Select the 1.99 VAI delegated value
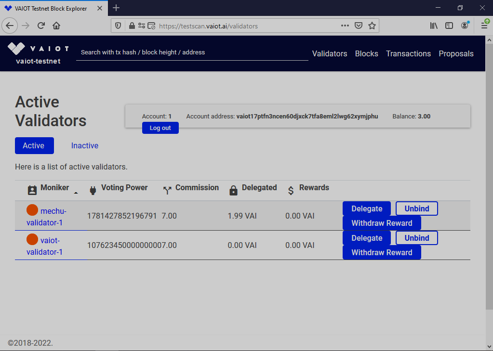 point(242,216)
